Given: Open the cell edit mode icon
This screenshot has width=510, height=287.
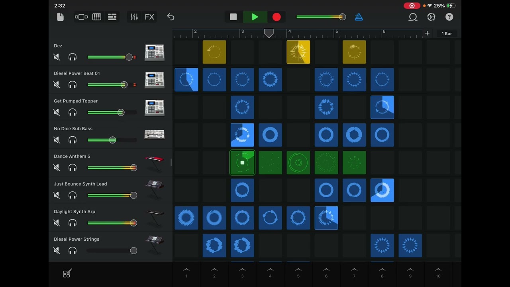Looking at the screenshot, I should tap(67, 274).
